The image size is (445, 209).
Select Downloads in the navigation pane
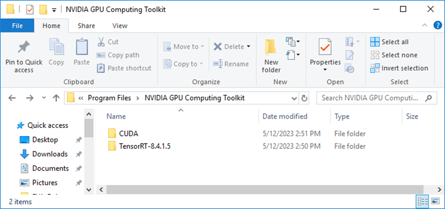[50, 154]
